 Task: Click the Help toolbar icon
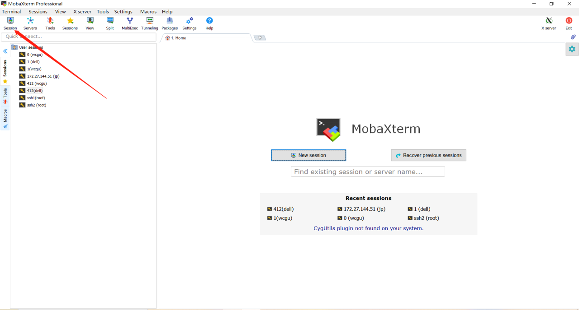click(209, 23)
